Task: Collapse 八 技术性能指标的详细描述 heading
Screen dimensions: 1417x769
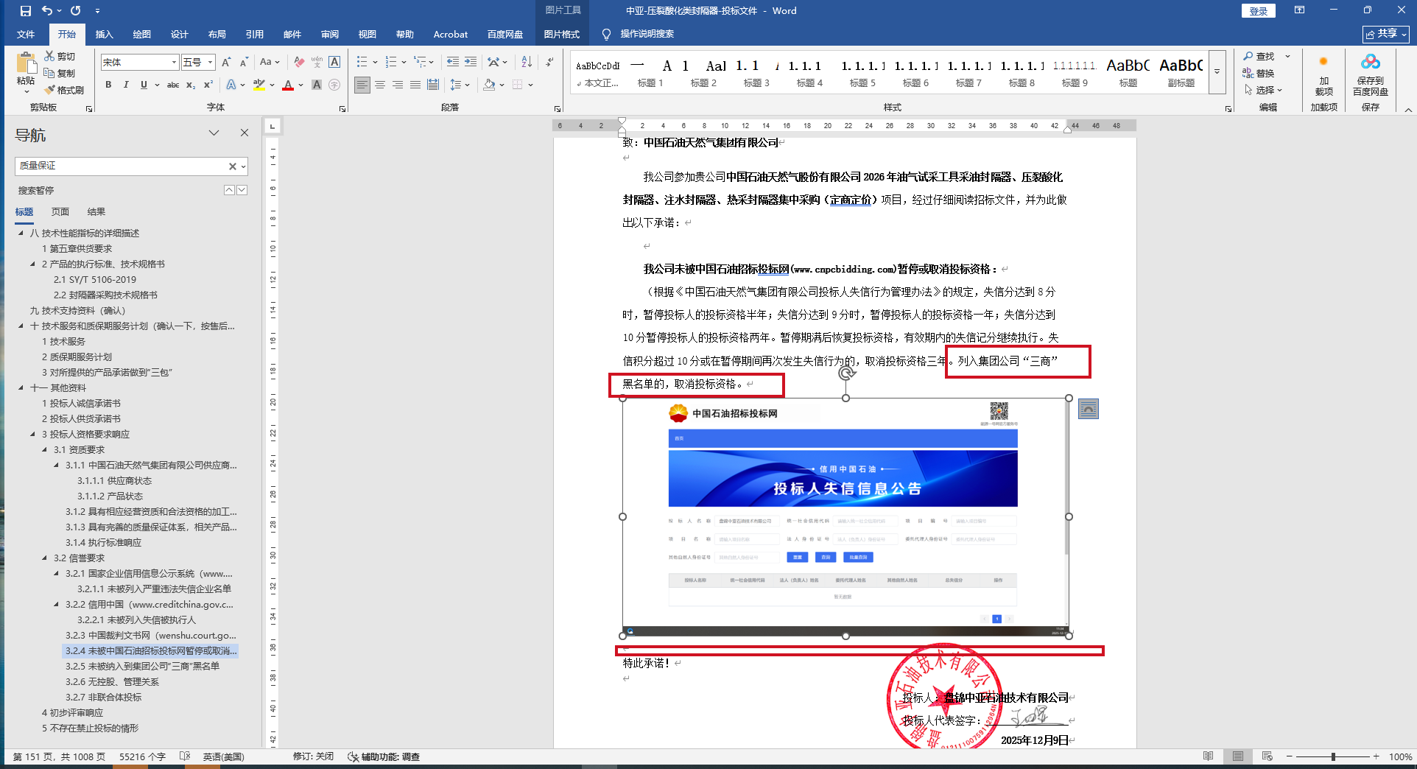Action: (21, 233)
